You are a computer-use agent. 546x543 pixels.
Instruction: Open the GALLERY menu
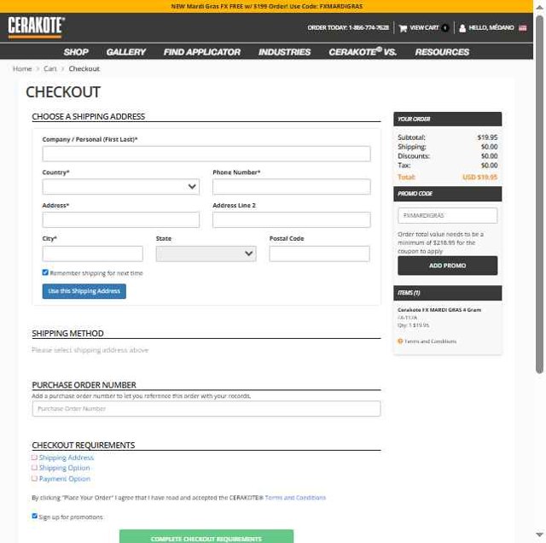(x=126, y=52)
